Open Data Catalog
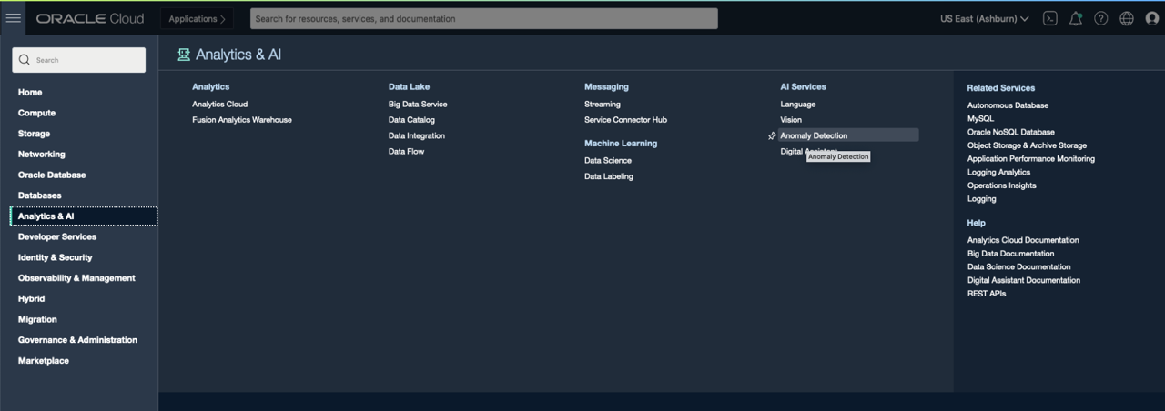1165x411 pixels. coord(411,120)
